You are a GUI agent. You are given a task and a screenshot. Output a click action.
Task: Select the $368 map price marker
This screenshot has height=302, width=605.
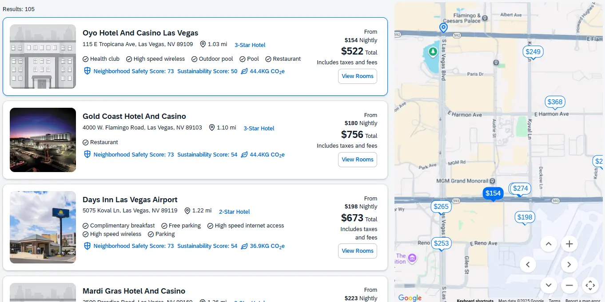(x=555, y=102)
